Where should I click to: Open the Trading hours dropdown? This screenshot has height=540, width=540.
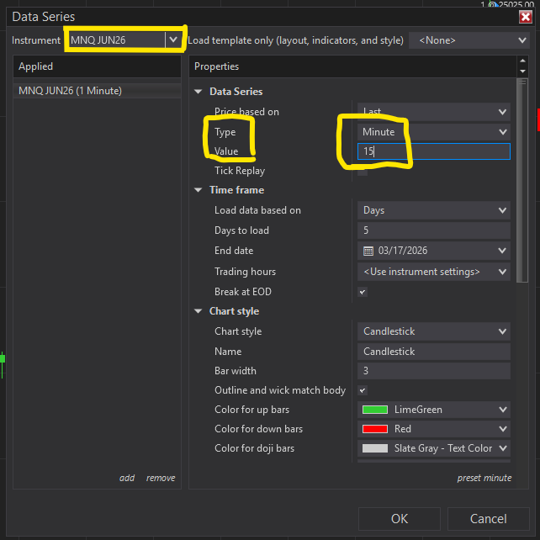click(x=433, y=272)
